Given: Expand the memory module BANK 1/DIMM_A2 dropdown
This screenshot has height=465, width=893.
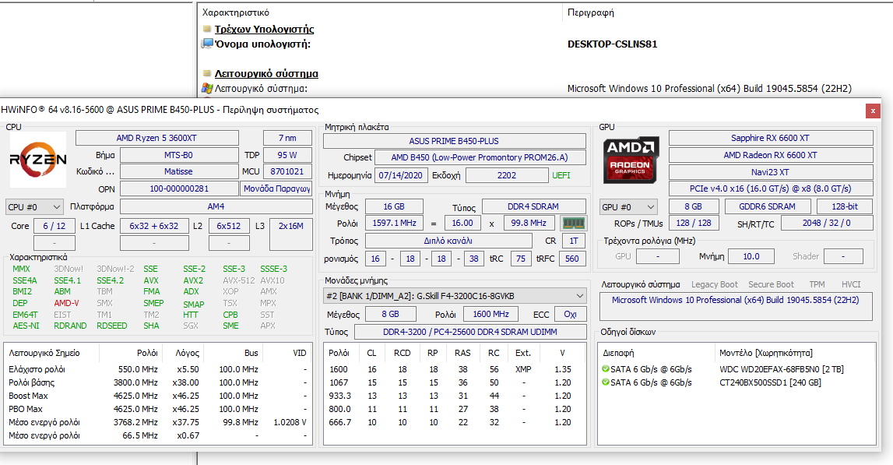Looking at the screenshot, I should click(x=455, y=296).
